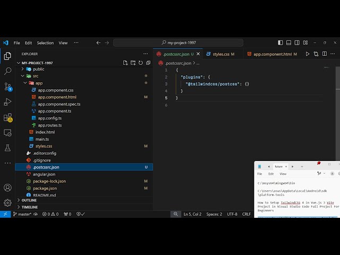
Task: Toggle the secondary side bar layout button
Action: [x=297, y=42]
